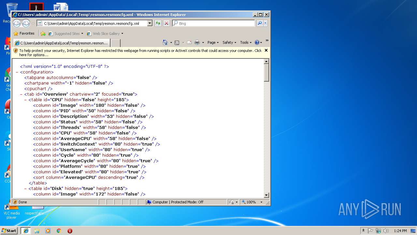The width and height of the screenshot is (417, 235).
Task: Show hidden tray icons arrow
Action: tap(363, 230)
